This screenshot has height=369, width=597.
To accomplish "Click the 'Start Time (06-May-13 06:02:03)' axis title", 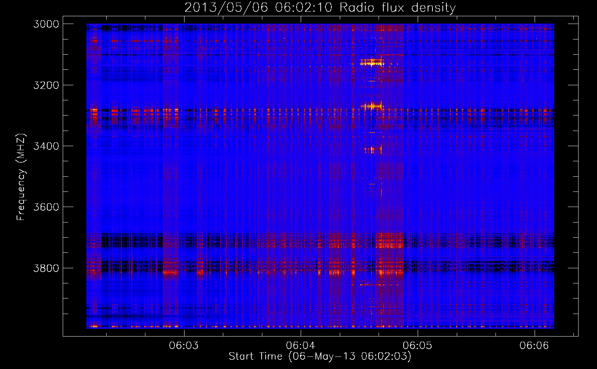I will (x=320, y=356).
